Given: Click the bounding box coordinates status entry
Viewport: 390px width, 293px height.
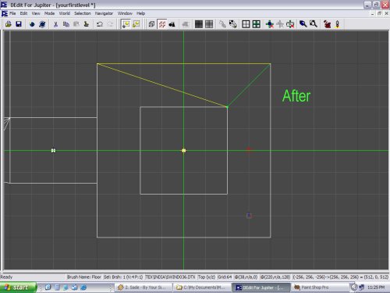Looking at the screenshot, I should 341,277.
